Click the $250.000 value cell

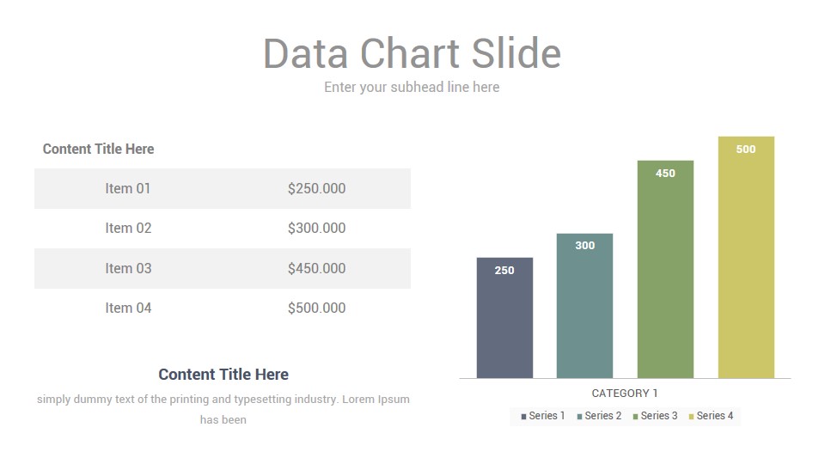[x=317, y=188]
